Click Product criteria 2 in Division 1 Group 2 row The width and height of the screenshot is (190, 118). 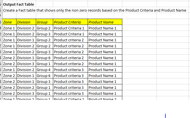click(71, 40)
